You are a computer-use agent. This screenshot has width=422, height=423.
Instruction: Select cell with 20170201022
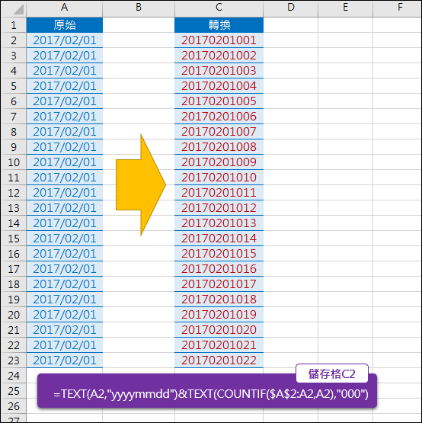219,361
